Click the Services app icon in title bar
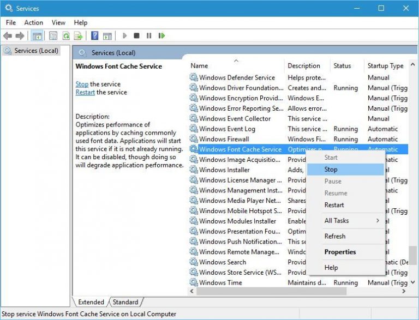The height and width of the screenshot is (320, 419). [9, 8]
